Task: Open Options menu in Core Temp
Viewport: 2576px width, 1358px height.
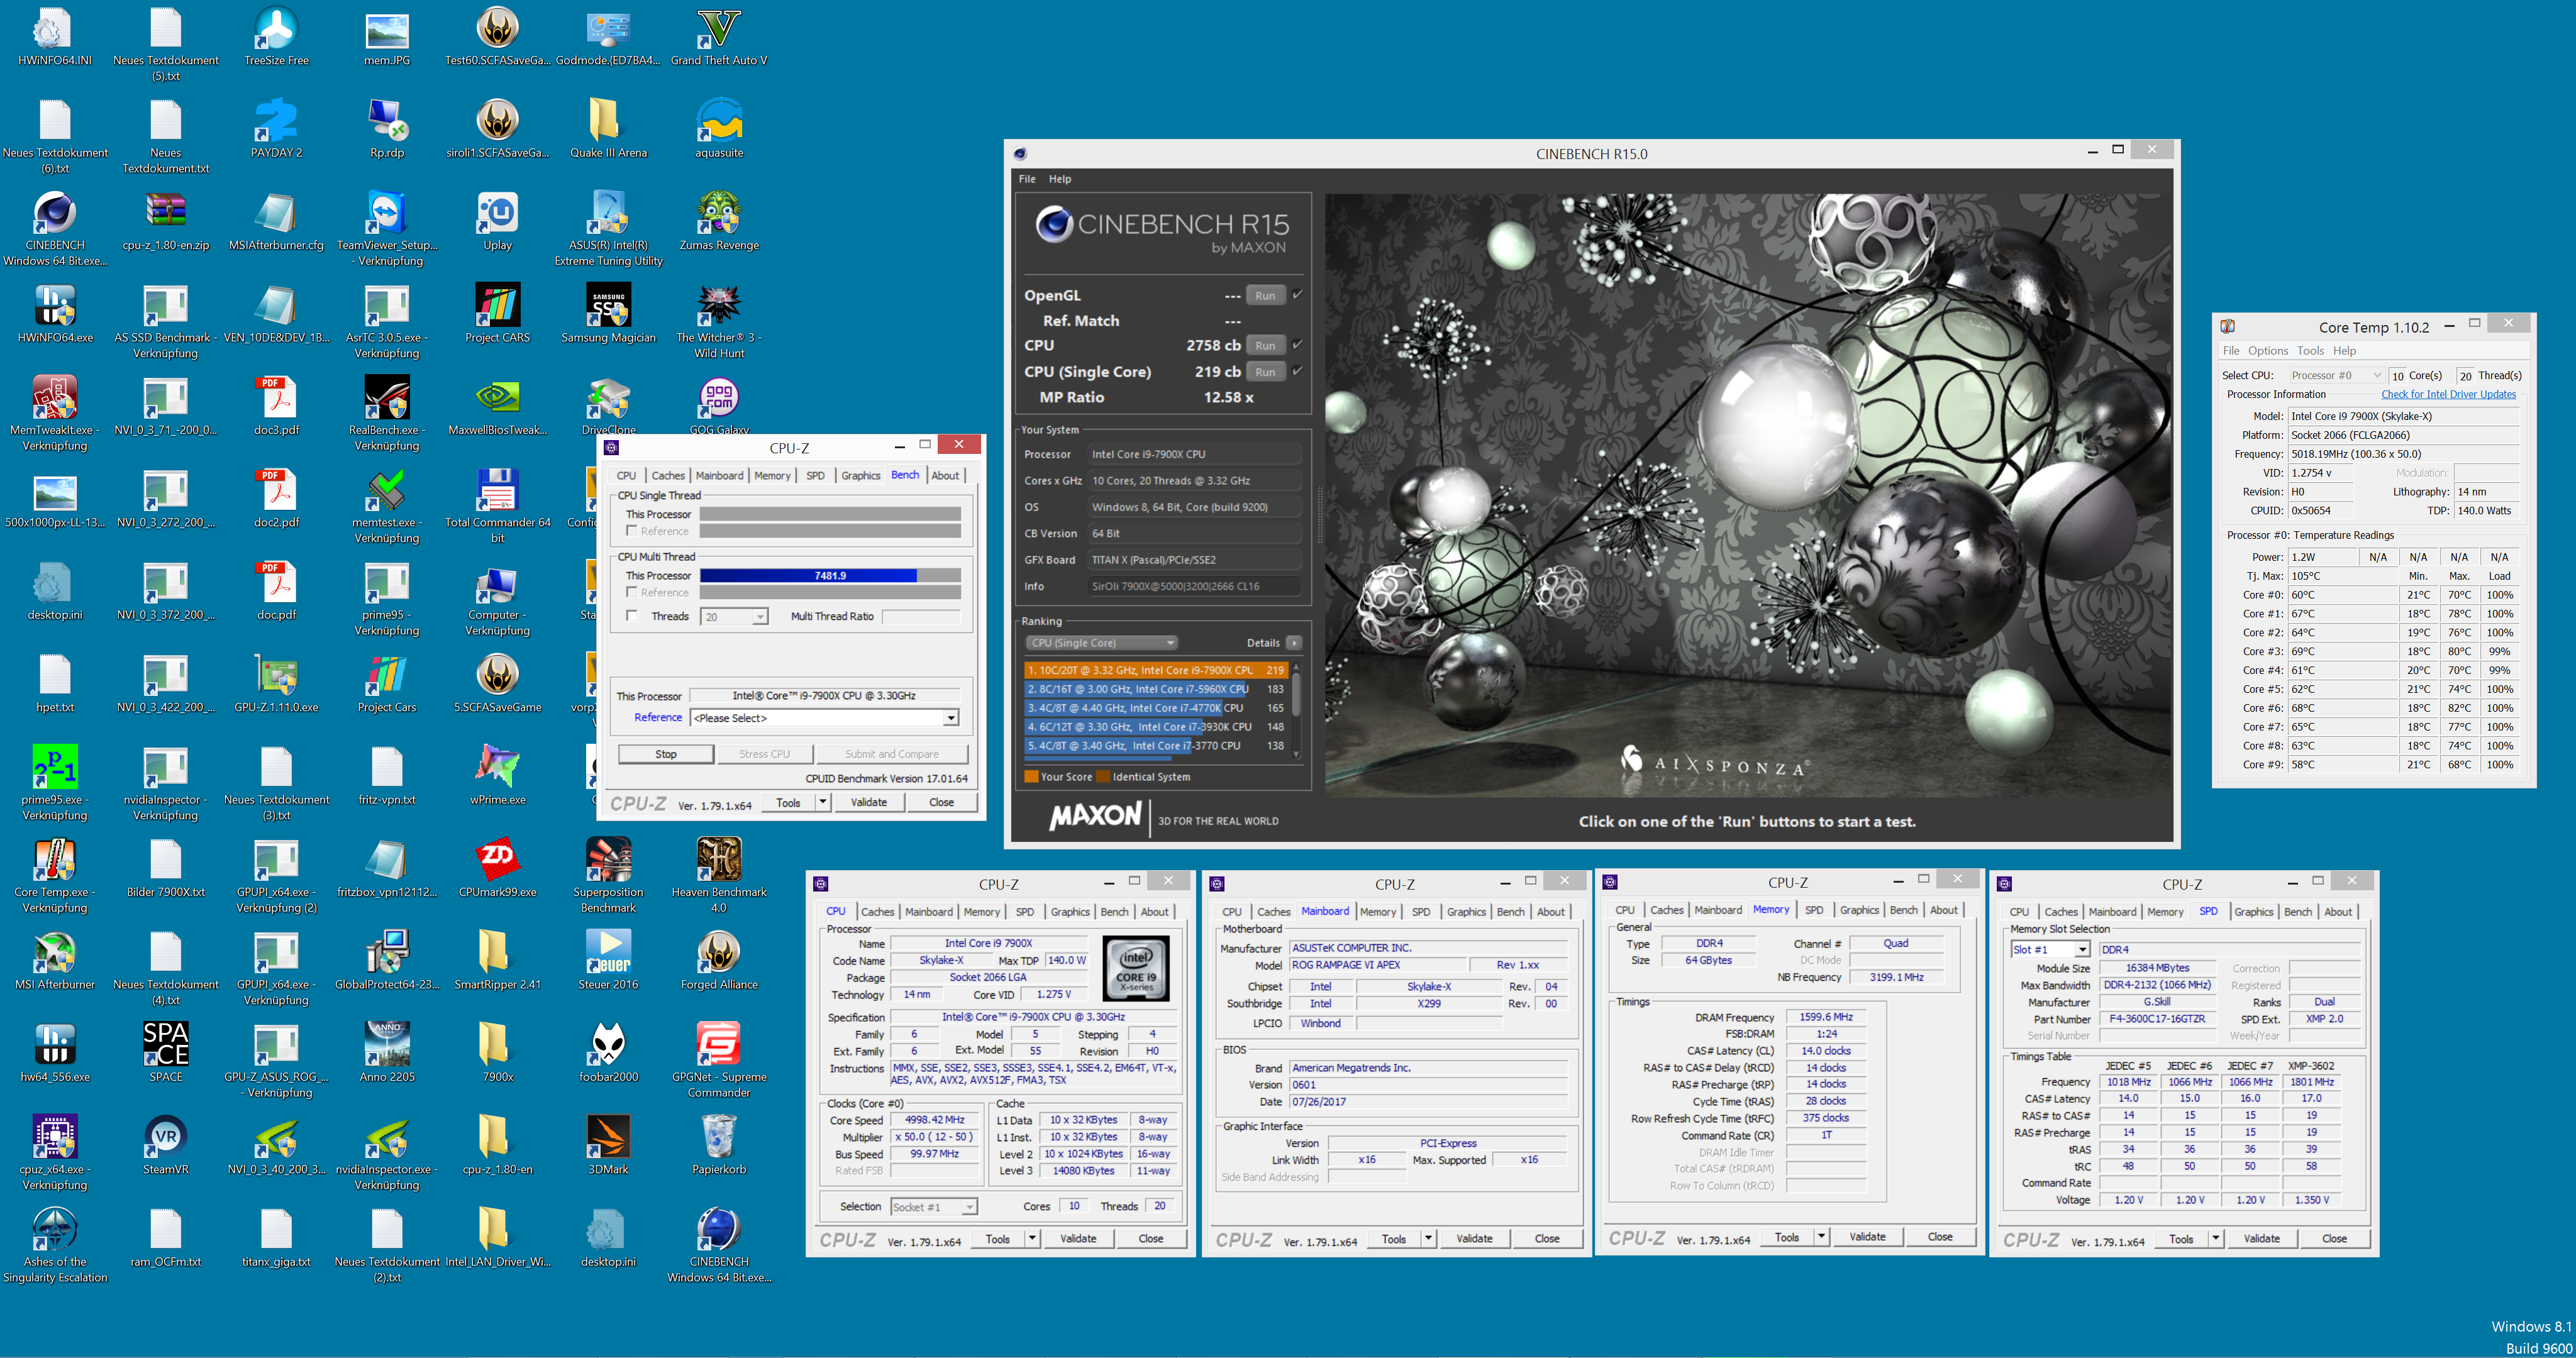Action: (2268, 351)
